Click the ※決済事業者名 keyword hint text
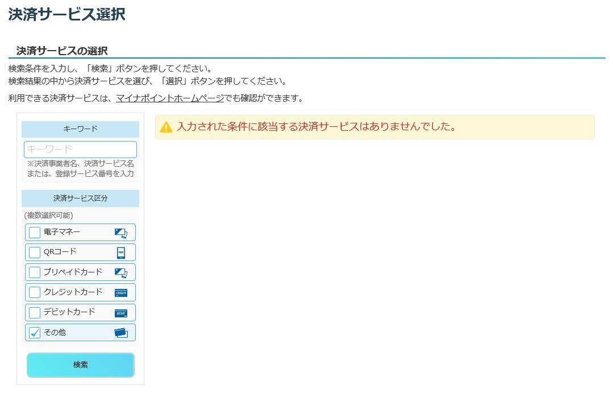 81,169
